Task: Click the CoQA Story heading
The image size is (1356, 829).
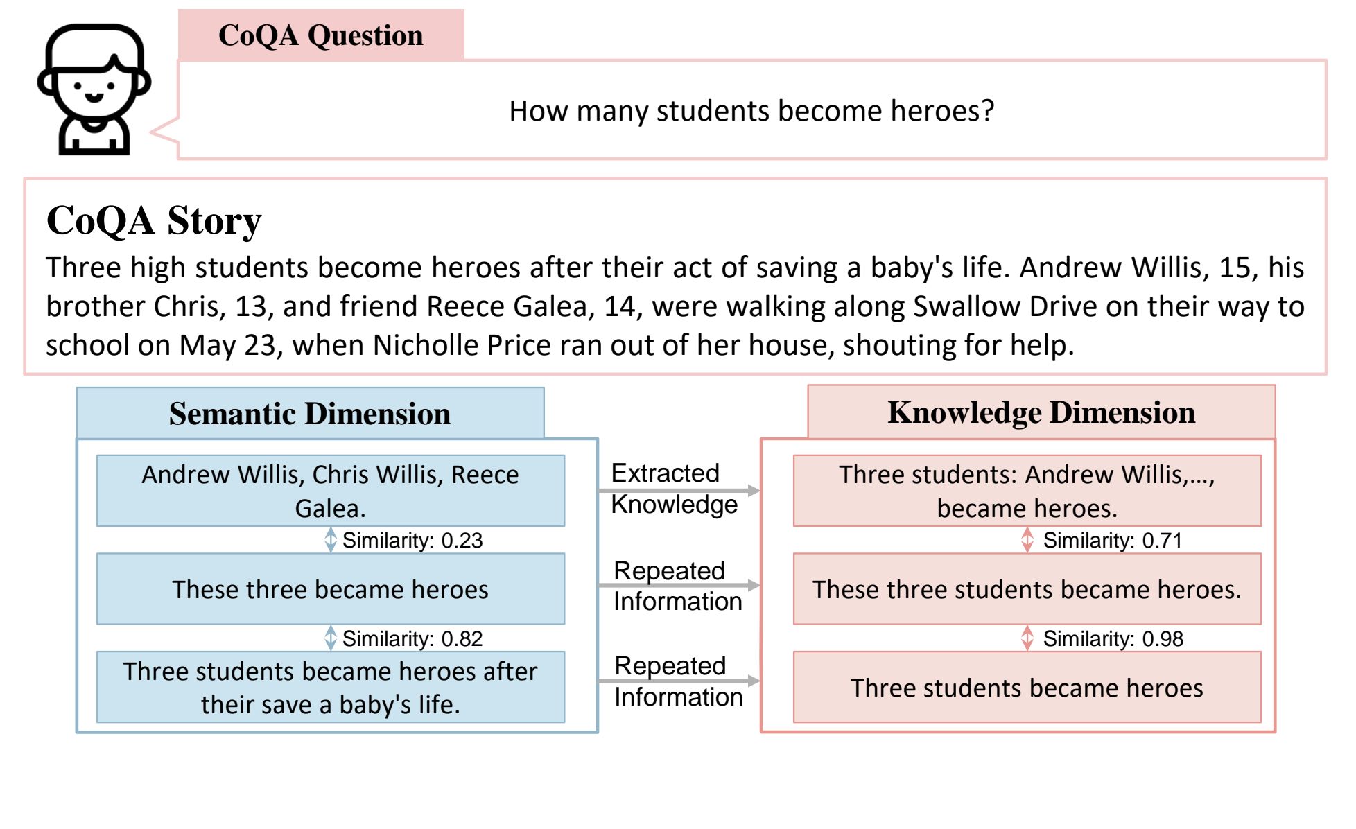Action: pos(154,220)
